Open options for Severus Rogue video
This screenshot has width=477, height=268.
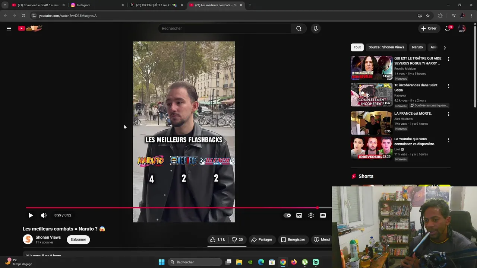448,59
